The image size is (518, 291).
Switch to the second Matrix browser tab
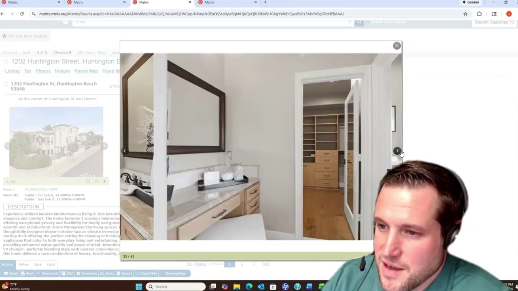[96, 2]
